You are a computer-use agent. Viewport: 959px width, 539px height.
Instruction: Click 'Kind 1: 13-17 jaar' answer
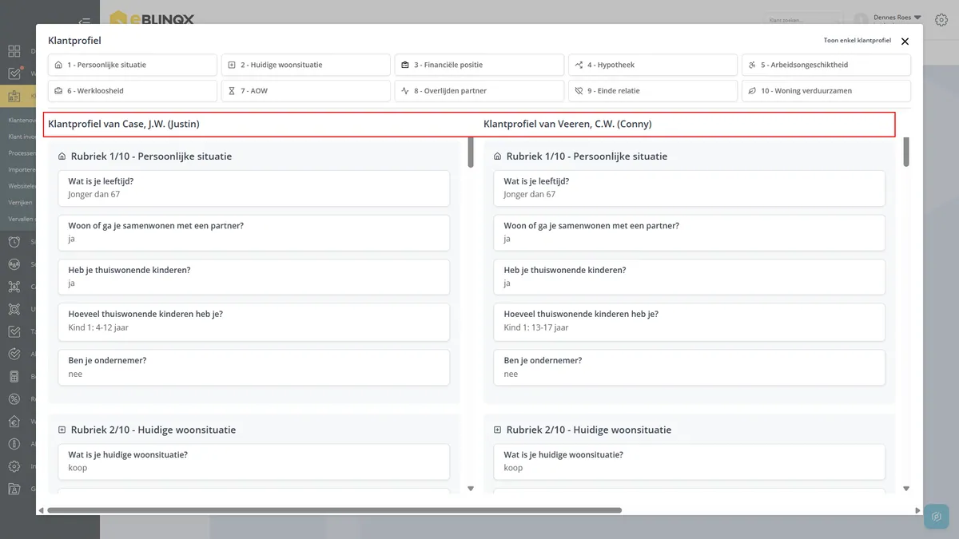[536, 327]
